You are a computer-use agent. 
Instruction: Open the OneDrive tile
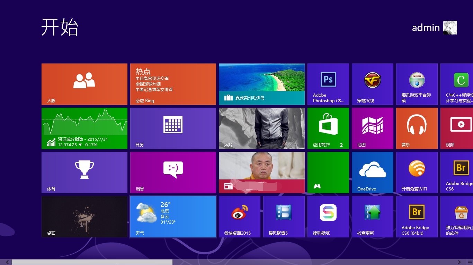click(372, 172)
